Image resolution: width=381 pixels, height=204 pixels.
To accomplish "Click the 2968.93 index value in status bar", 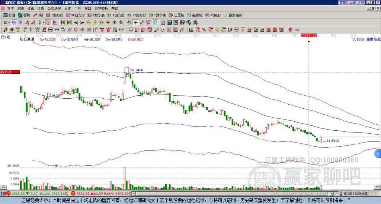I will (x=18, y=194).
